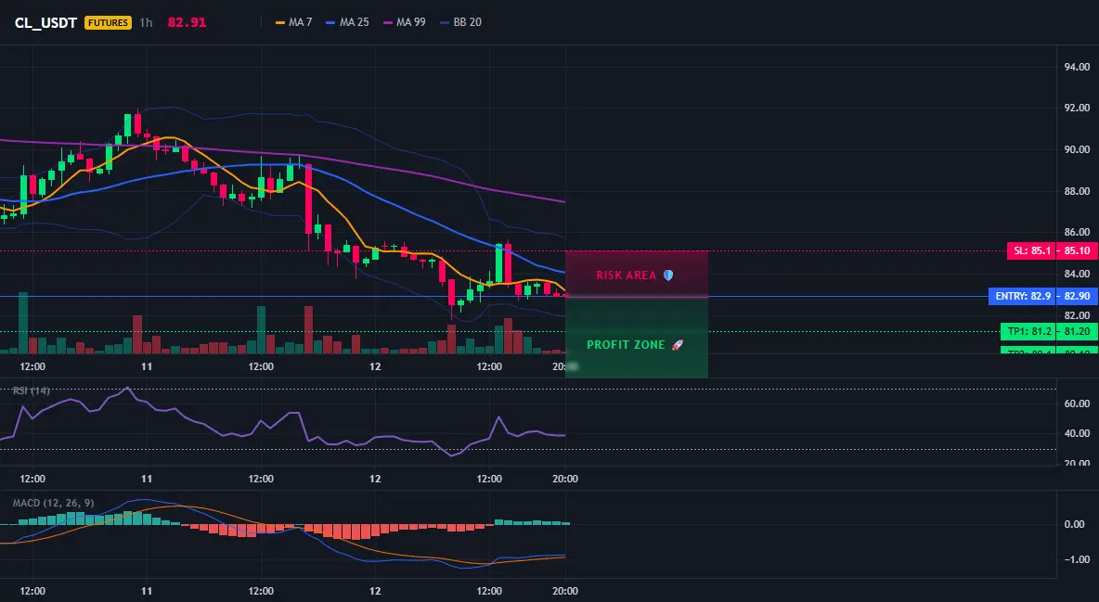
Task: Select the 1h timeframe label
Action: click(x=146, y=22)
